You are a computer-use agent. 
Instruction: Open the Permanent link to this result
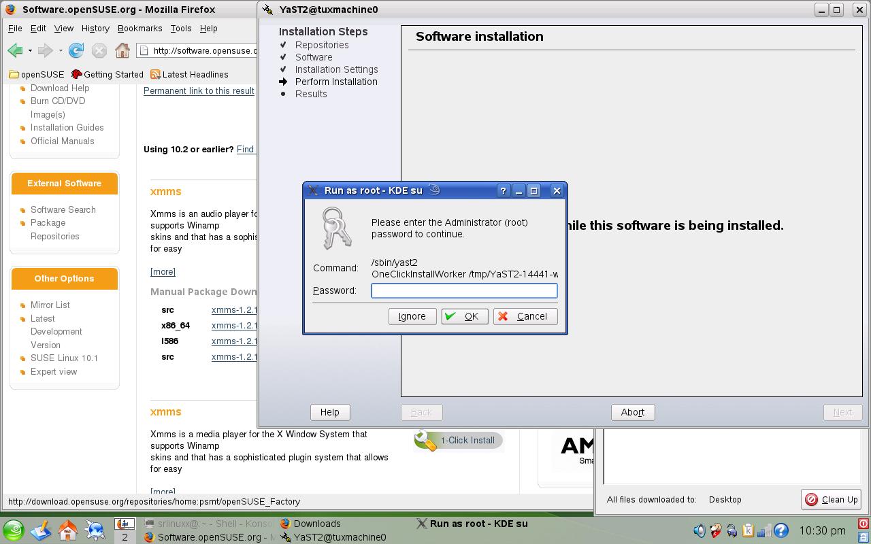click(x=199, y=90)
